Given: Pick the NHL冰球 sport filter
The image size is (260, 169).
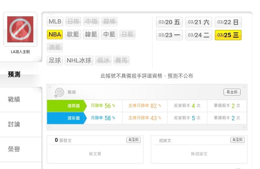Looking at the screenshot, I should (79, 60).
